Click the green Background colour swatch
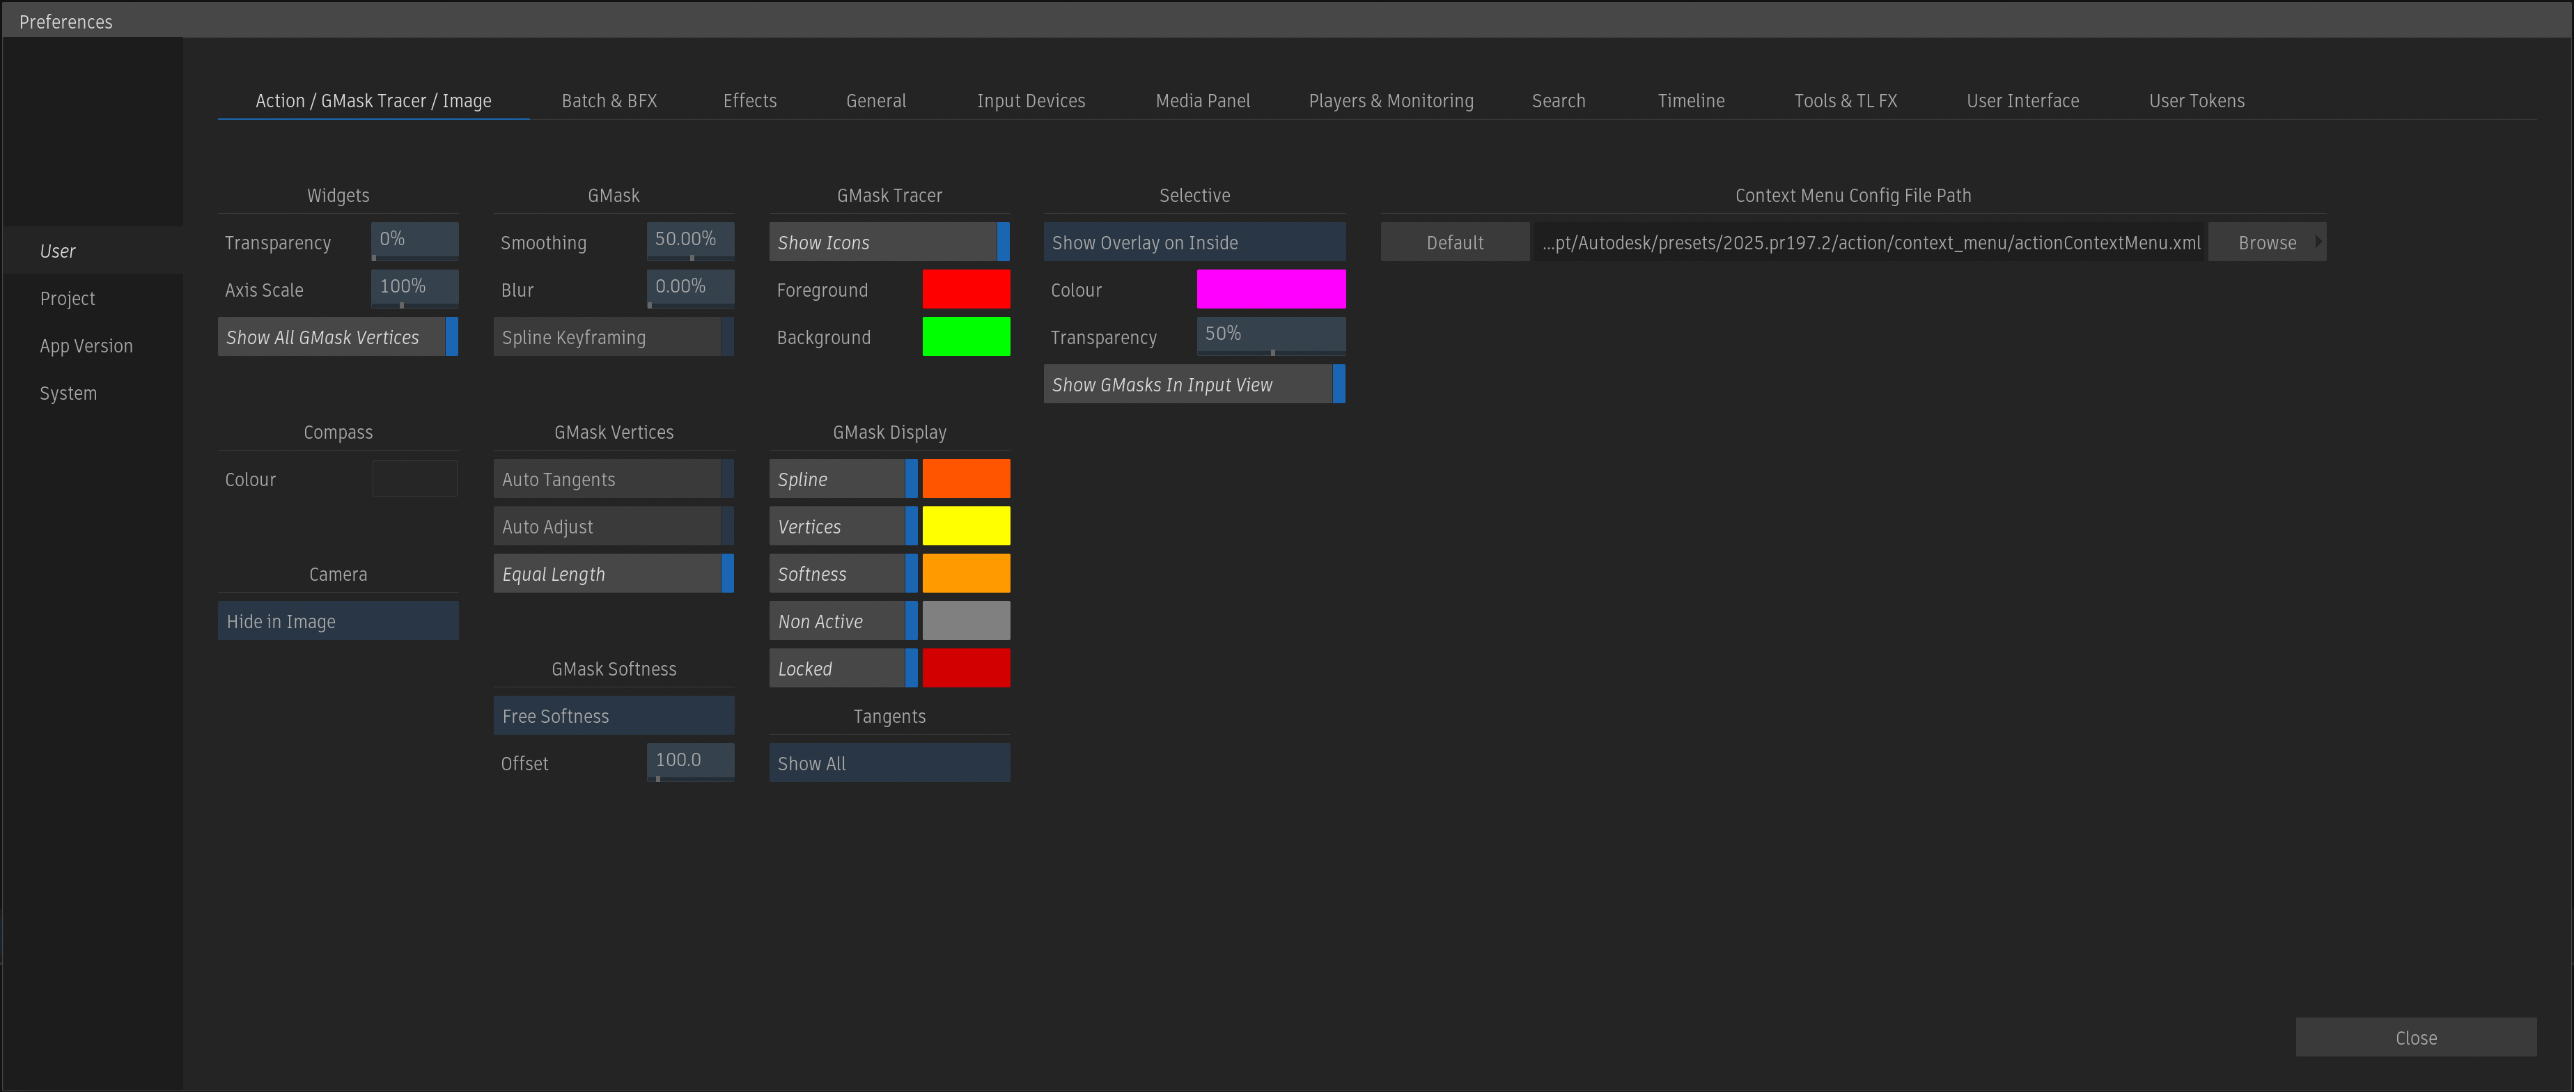The image size is (2574, 1092). click(965, 336)
